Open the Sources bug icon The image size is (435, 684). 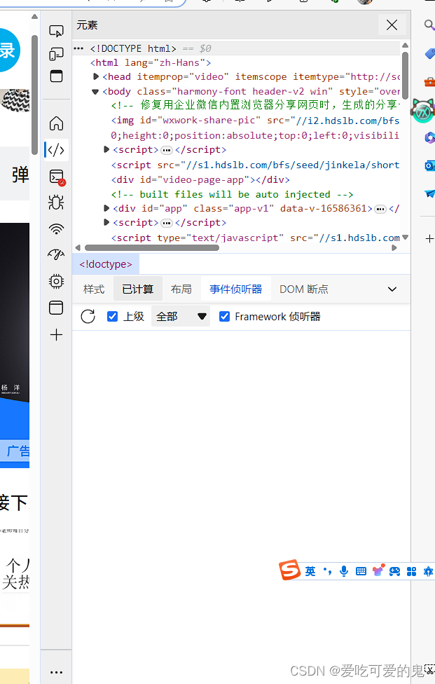click(56, 203)
